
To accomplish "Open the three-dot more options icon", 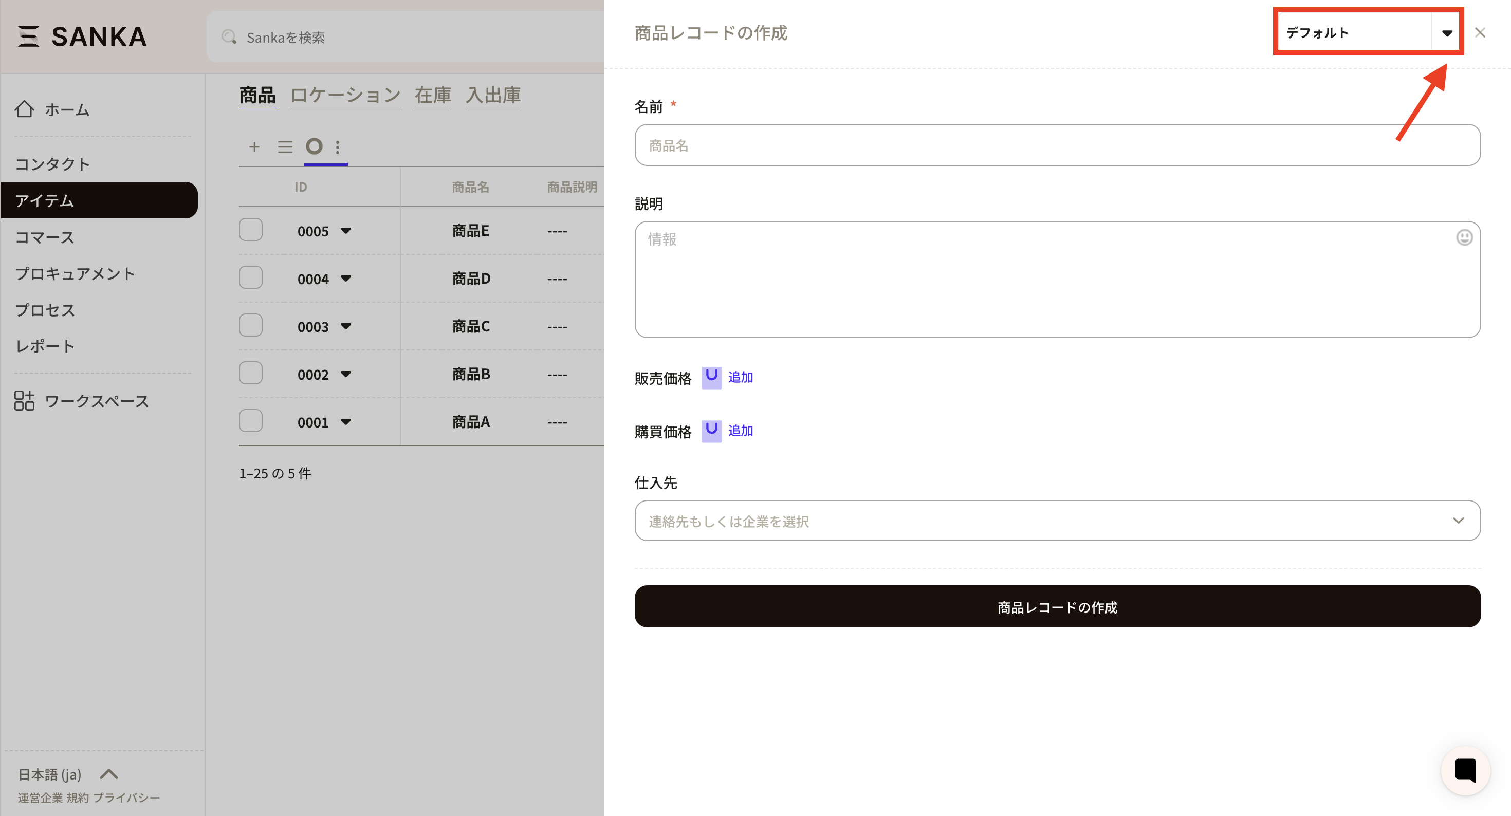I will click(337, 146).
